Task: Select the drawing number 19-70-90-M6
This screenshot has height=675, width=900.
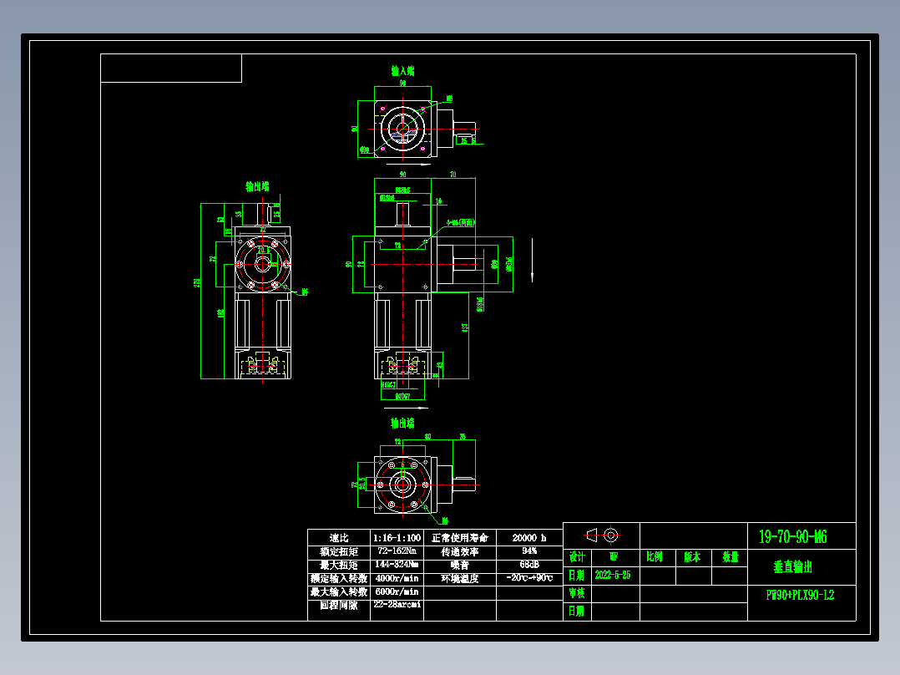Action: point(792,536)
